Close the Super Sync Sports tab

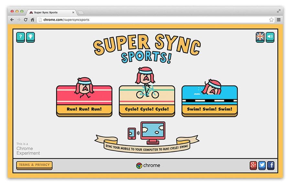[x=73, y=12]
